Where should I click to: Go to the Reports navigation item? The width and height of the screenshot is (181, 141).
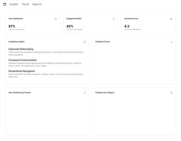click(37, 4)
